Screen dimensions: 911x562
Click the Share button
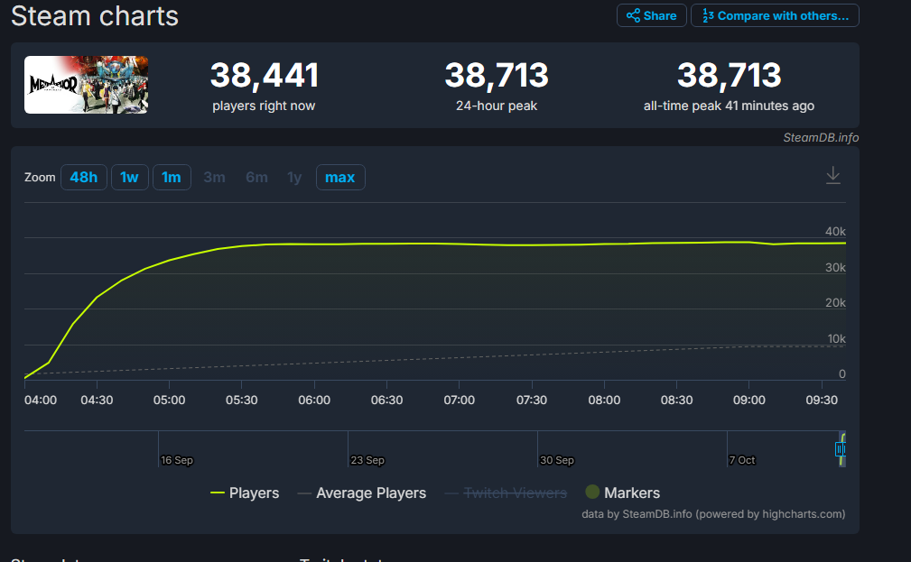651,15
